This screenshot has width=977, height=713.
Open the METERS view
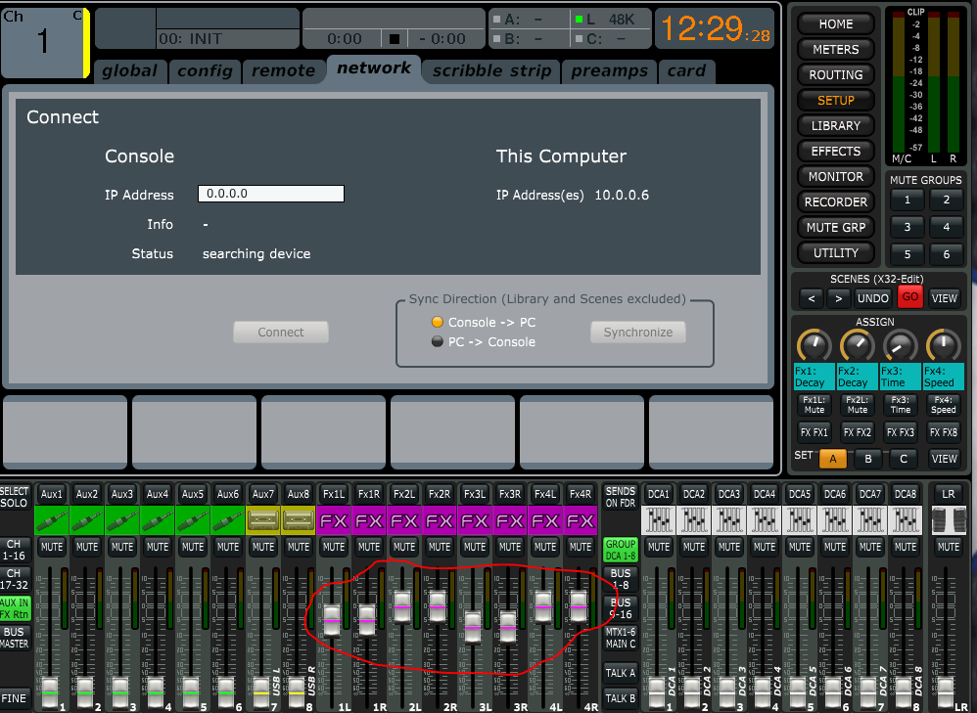click(x=836, y=49)
